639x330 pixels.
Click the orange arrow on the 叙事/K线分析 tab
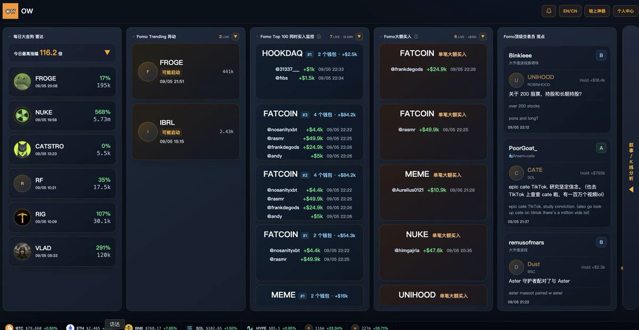click(x=631, y=189)
